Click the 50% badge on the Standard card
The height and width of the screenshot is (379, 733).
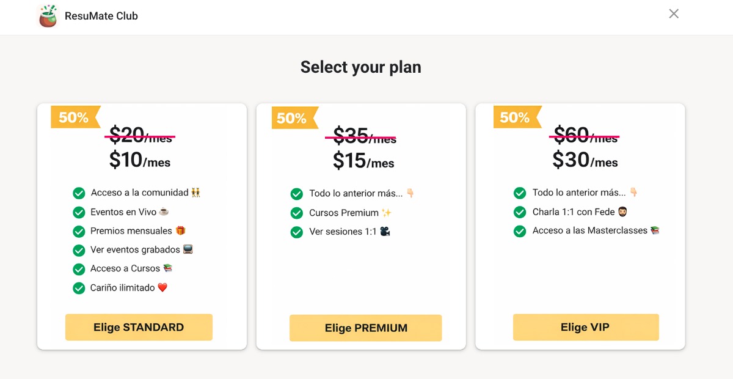click(75, 117)
